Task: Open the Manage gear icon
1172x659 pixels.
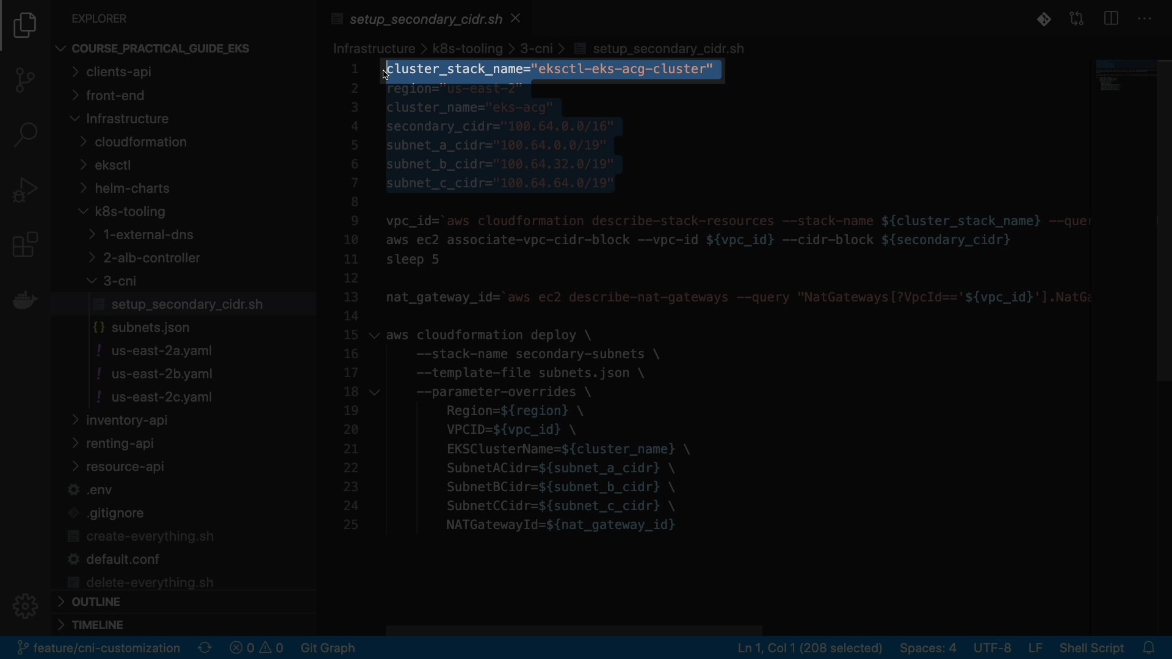Action: (x=25, y=606)
